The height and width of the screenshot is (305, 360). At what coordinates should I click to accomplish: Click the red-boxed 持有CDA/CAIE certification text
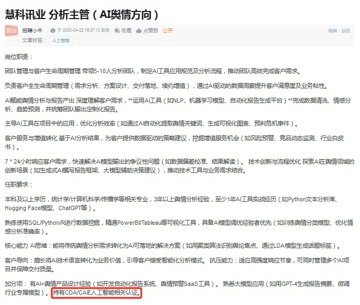point(97,293)
